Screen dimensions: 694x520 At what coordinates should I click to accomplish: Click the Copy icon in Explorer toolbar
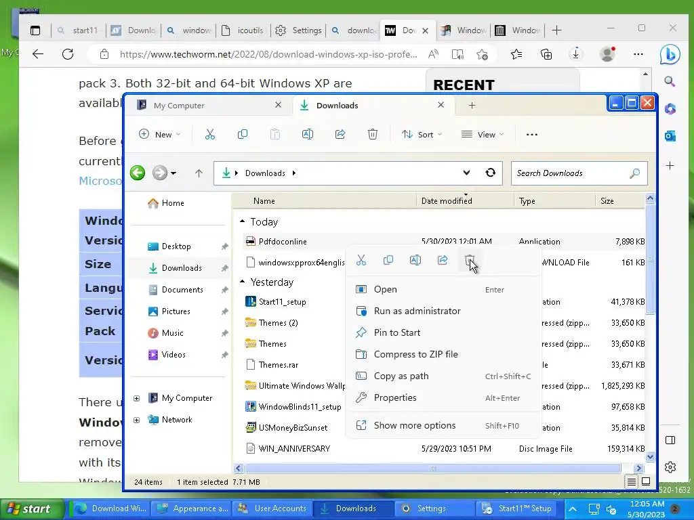243,135
